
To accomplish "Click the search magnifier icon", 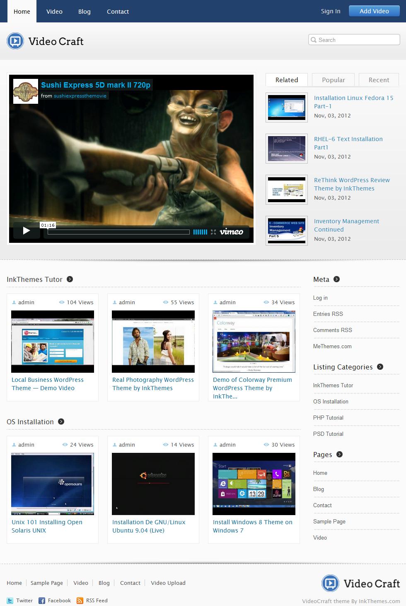I will [x=314, y=40].
